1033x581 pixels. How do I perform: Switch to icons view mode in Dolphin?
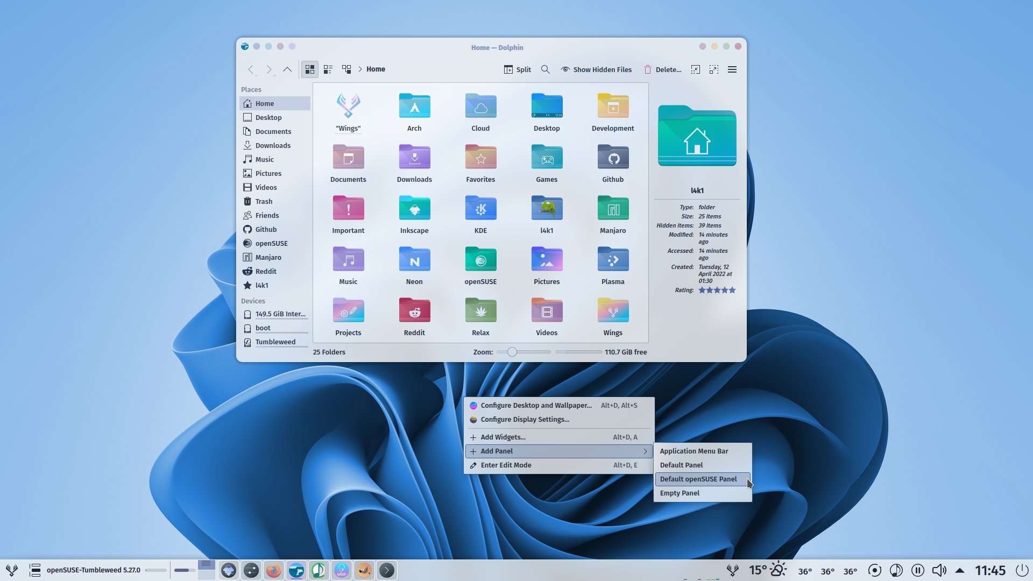point(310,69)
